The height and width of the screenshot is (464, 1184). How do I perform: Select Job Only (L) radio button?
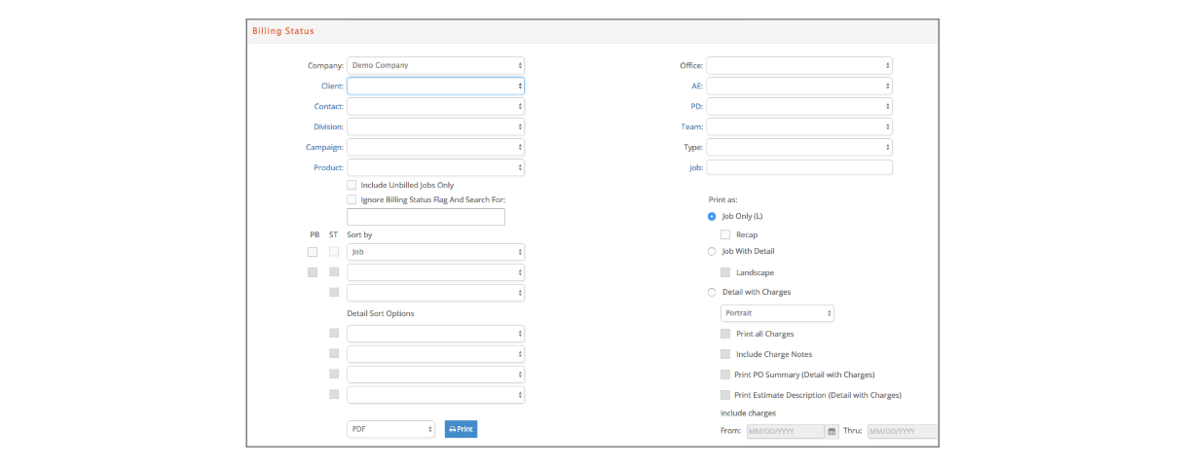point(712,216)
